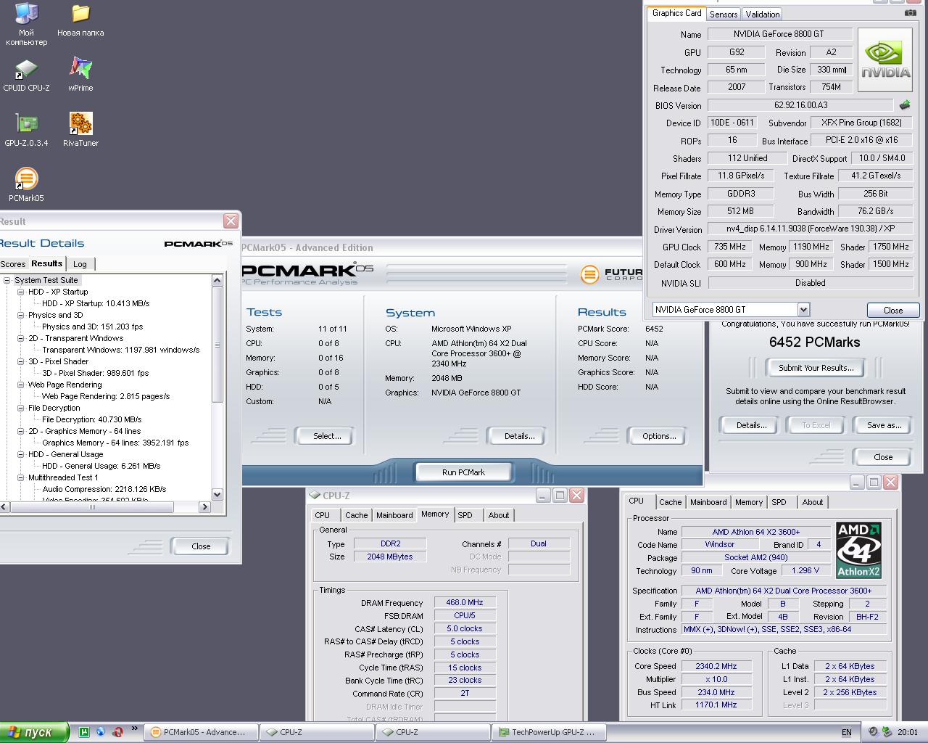Open the Mainboard tab in CPU-Z Memory window
The height and width of the screenshot is (743, 928).
click(394, 515)
